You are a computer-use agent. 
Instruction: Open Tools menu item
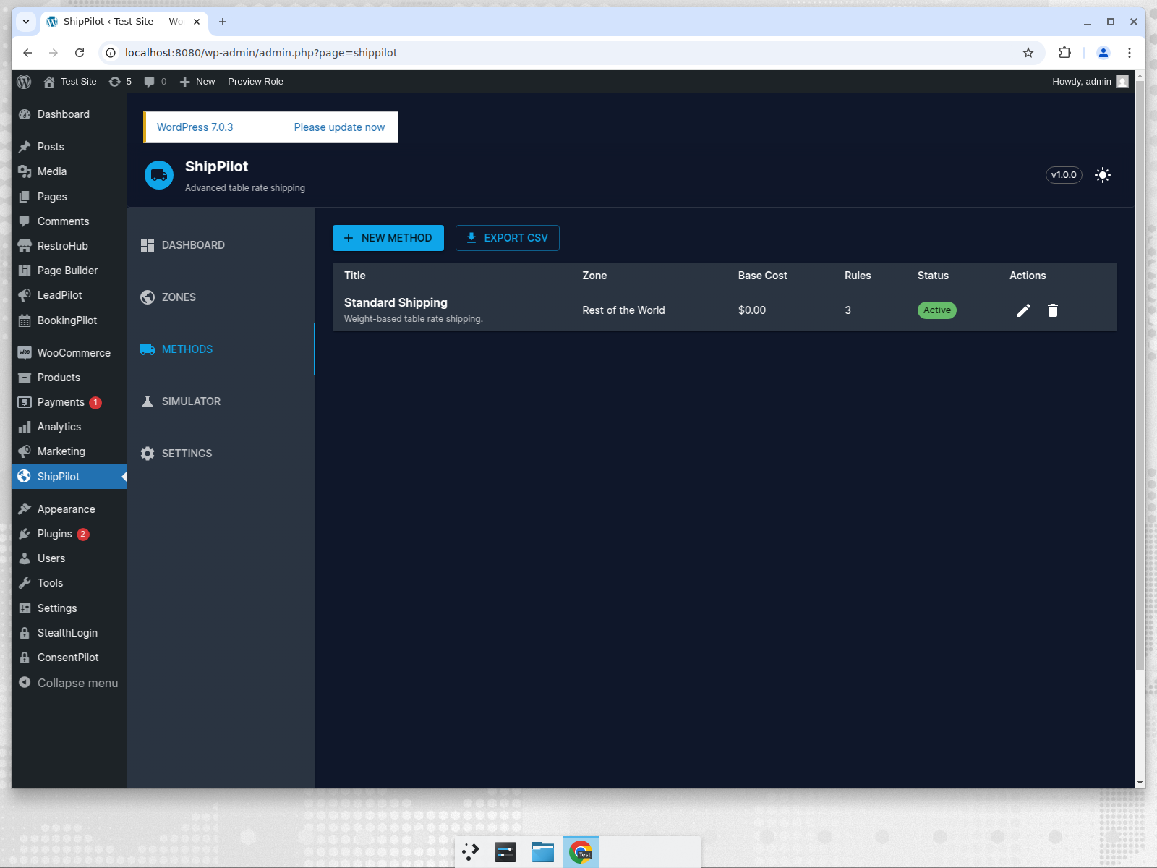pyautogui.click(x=69, y=583)
